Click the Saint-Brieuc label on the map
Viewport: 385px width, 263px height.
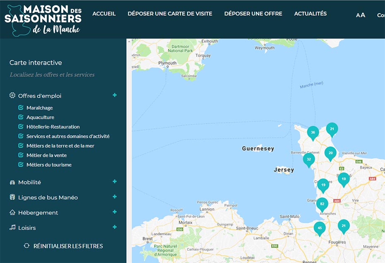[247, 228]
